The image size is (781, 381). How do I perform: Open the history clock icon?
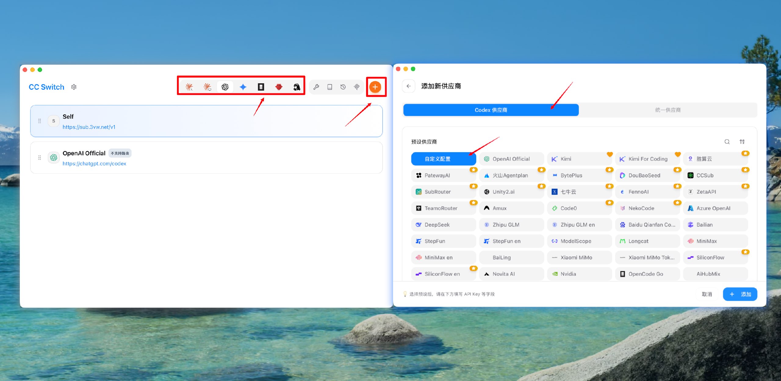[x=343, y=87]
